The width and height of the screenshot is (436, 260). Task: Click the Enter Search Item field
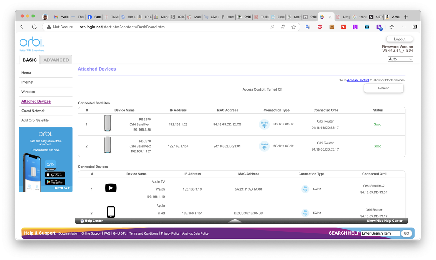click(380, 233)
